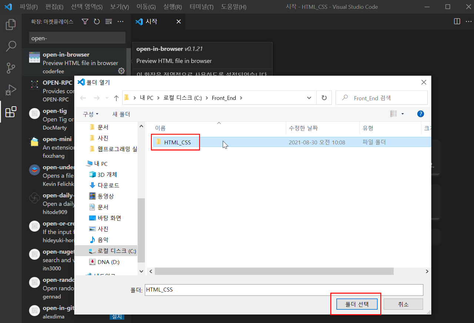Open 보기(V) menu
Viewport: 474px width, 323px height.
(120, 7)
